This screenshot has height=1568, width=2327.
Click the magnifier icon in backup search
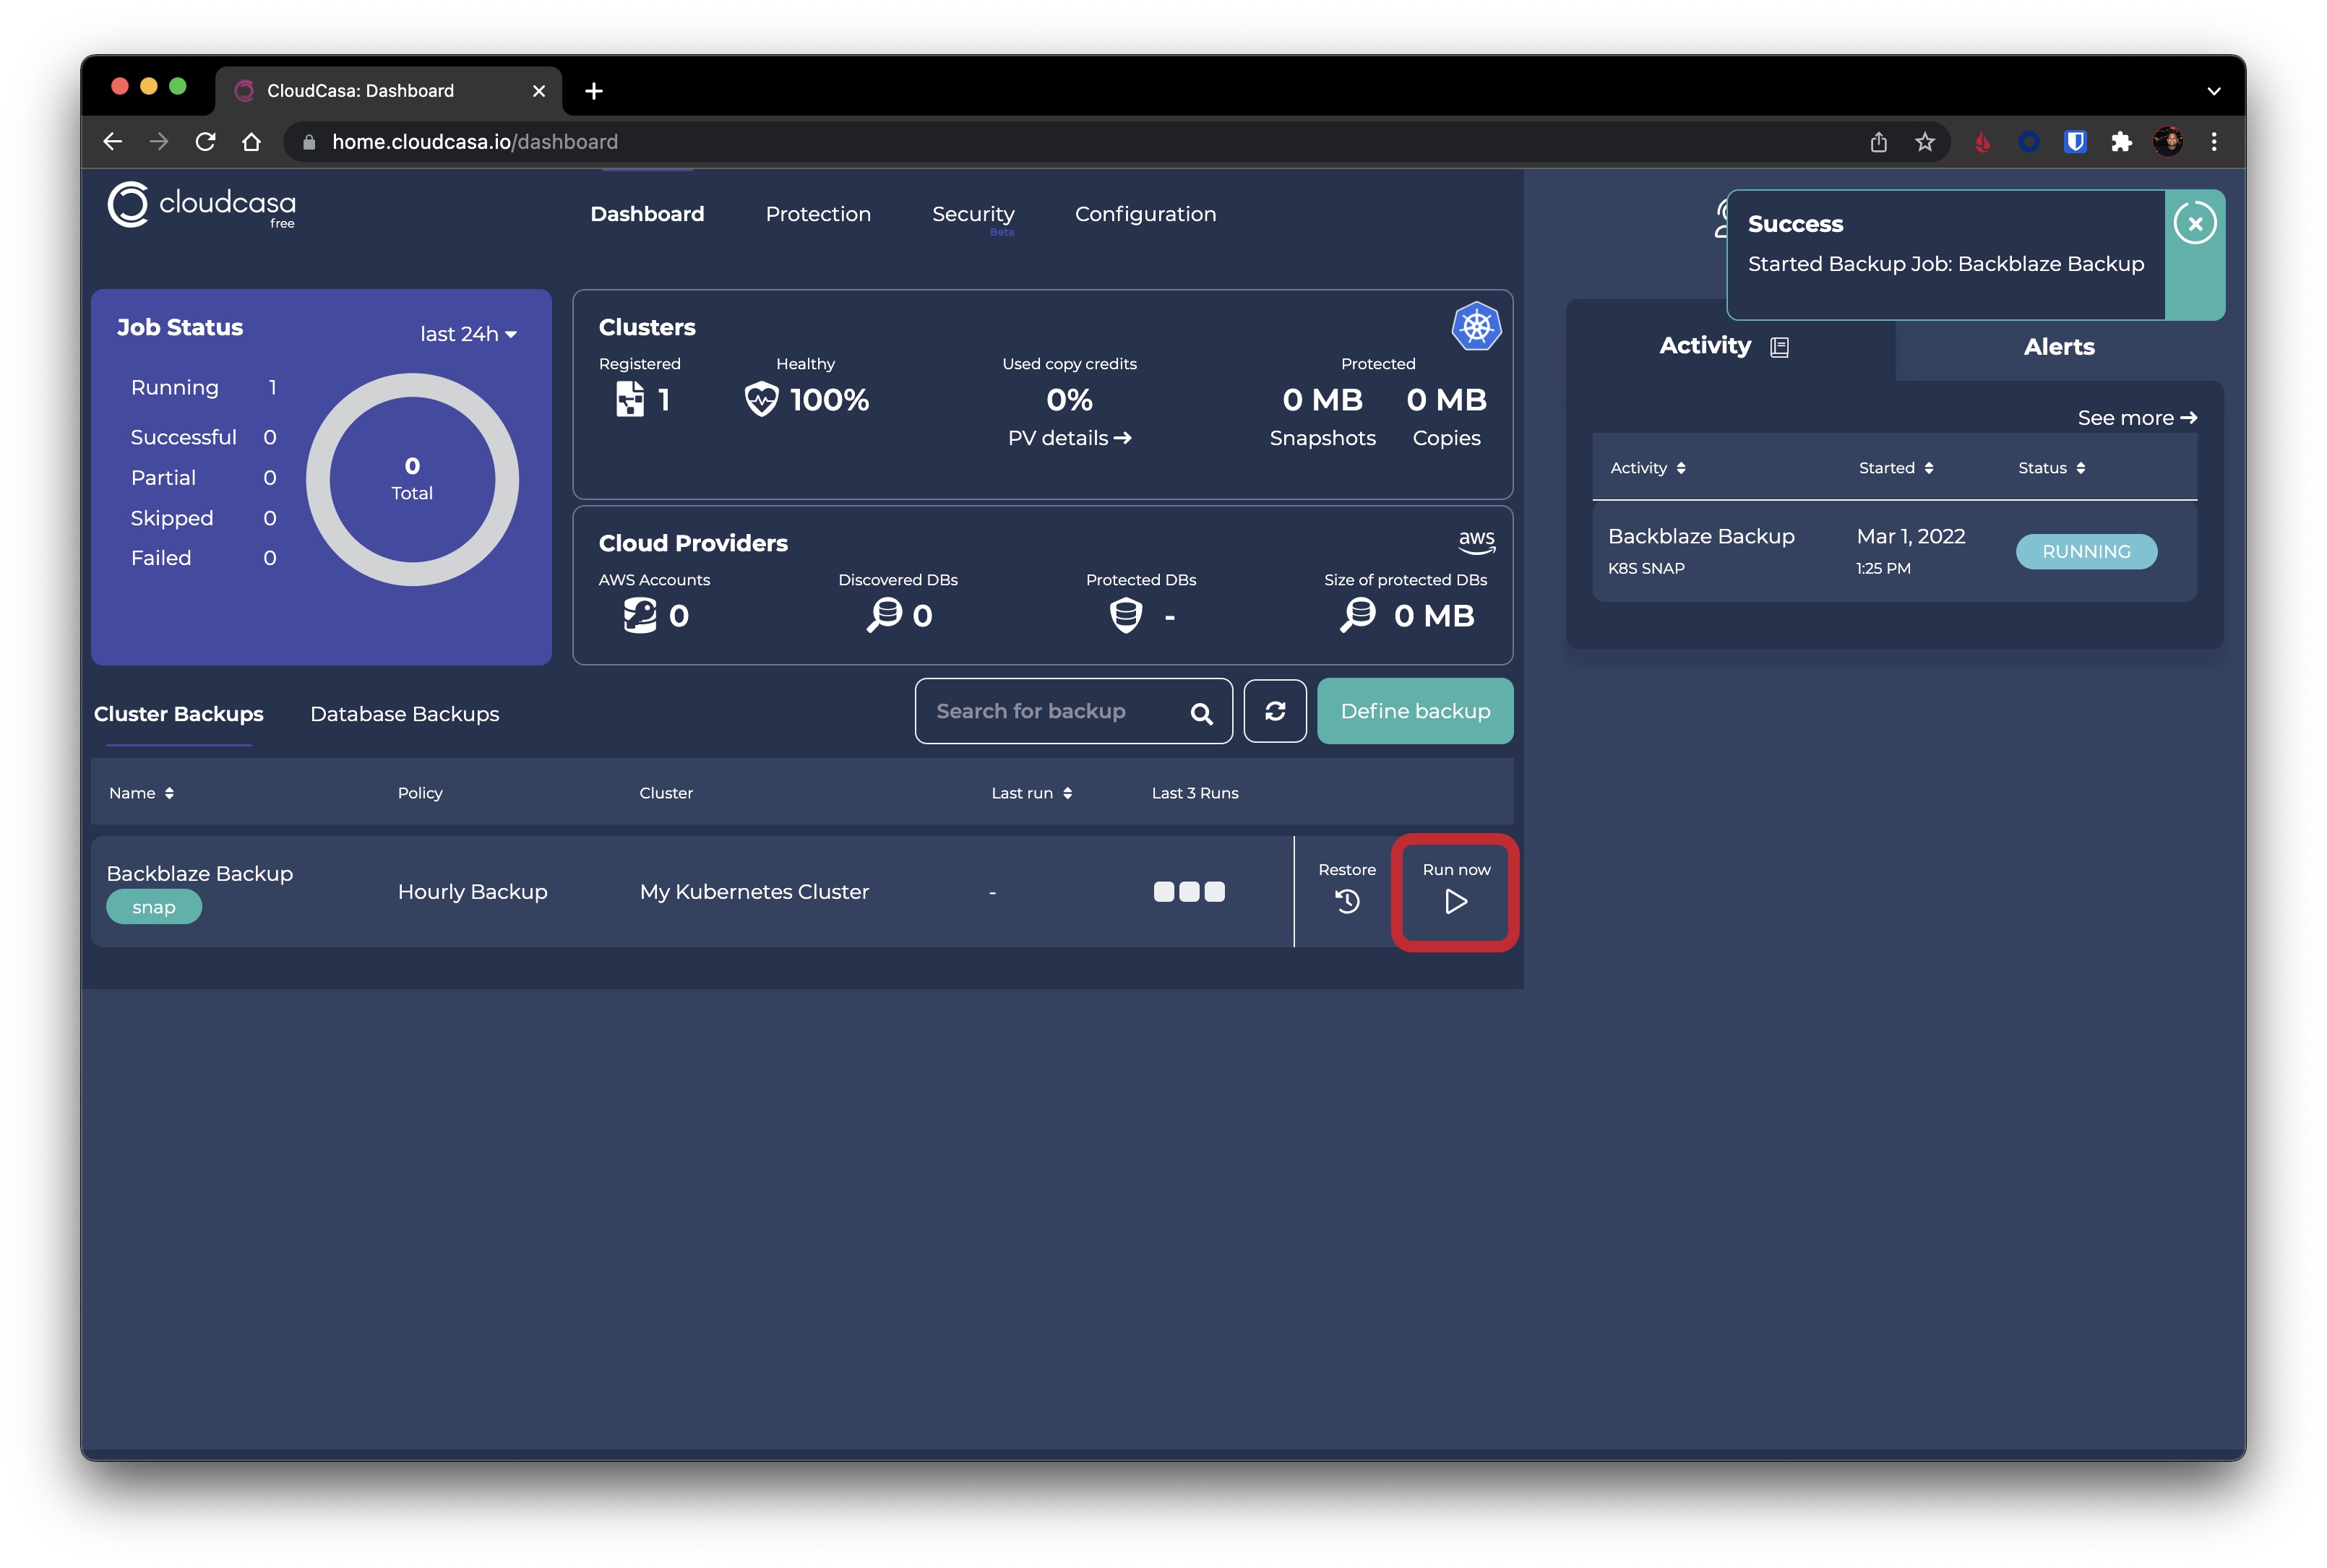pyautogui.click(x=1201, y=713)
